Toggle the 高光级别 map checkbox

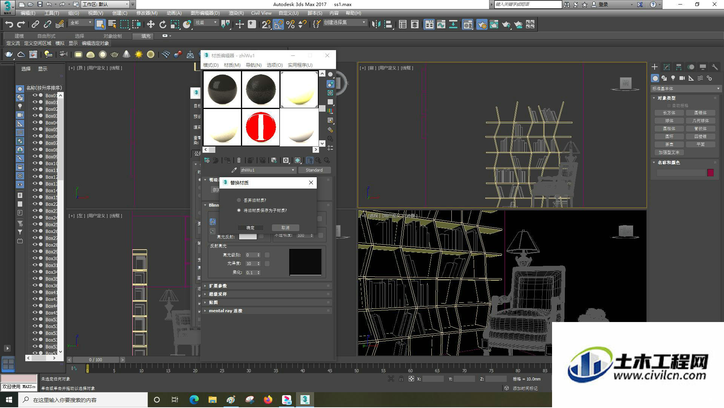click(x=267, y=255)
